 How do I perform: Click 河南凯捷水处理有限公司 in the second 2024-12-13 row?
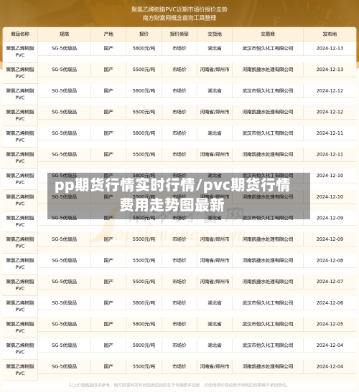[x=268, y=70]
